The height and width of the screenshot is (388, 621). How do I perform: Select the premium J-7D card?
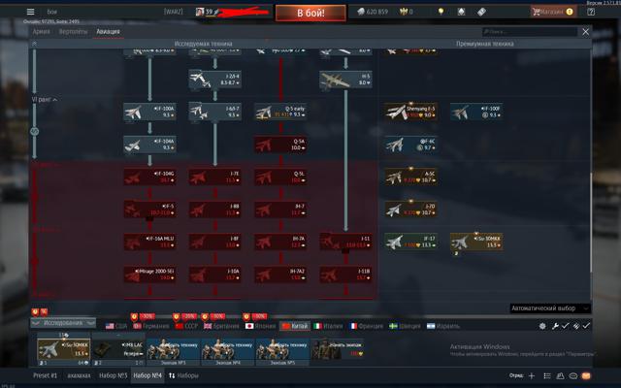[411, 210]
